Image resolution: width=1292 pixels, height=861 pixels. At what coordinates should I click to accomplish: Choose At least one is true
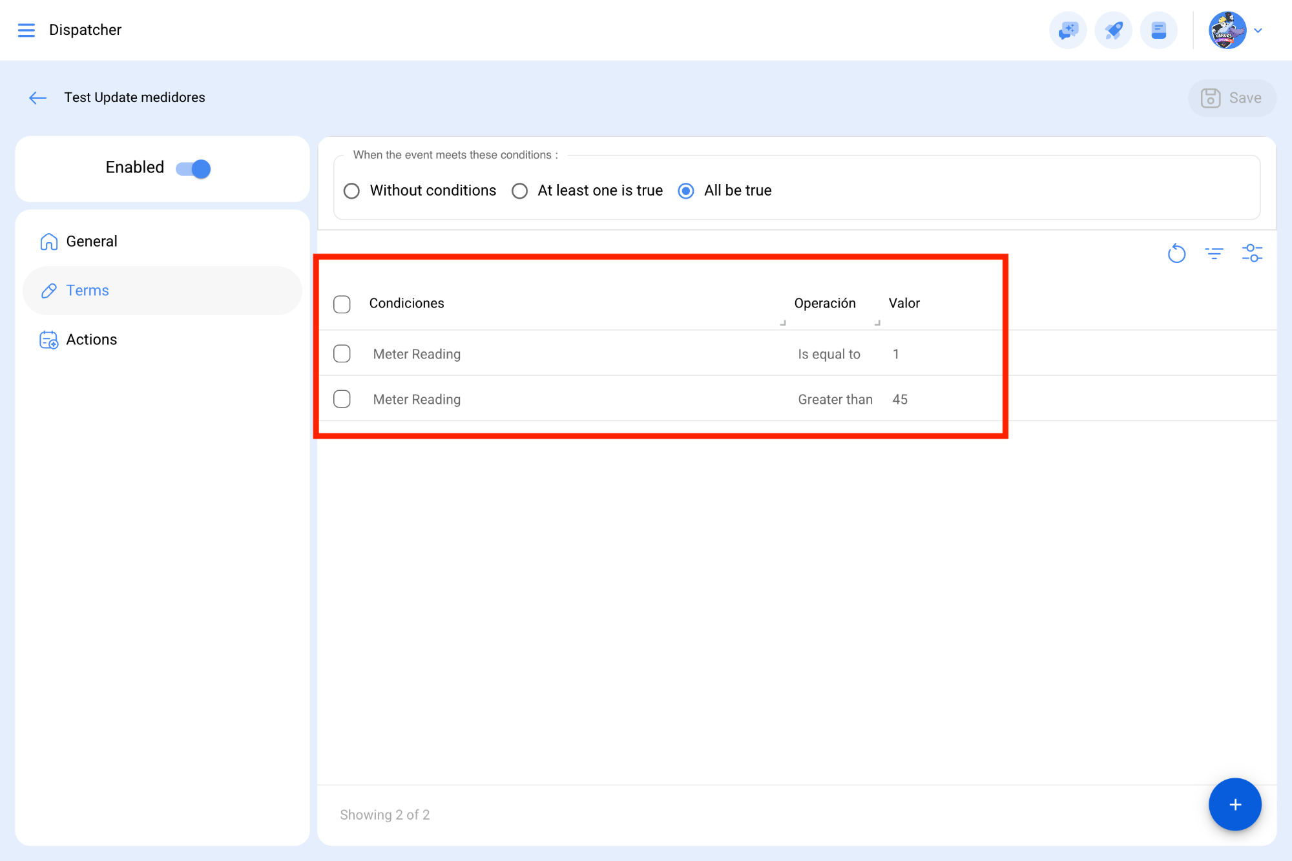[x=519, y=191]
